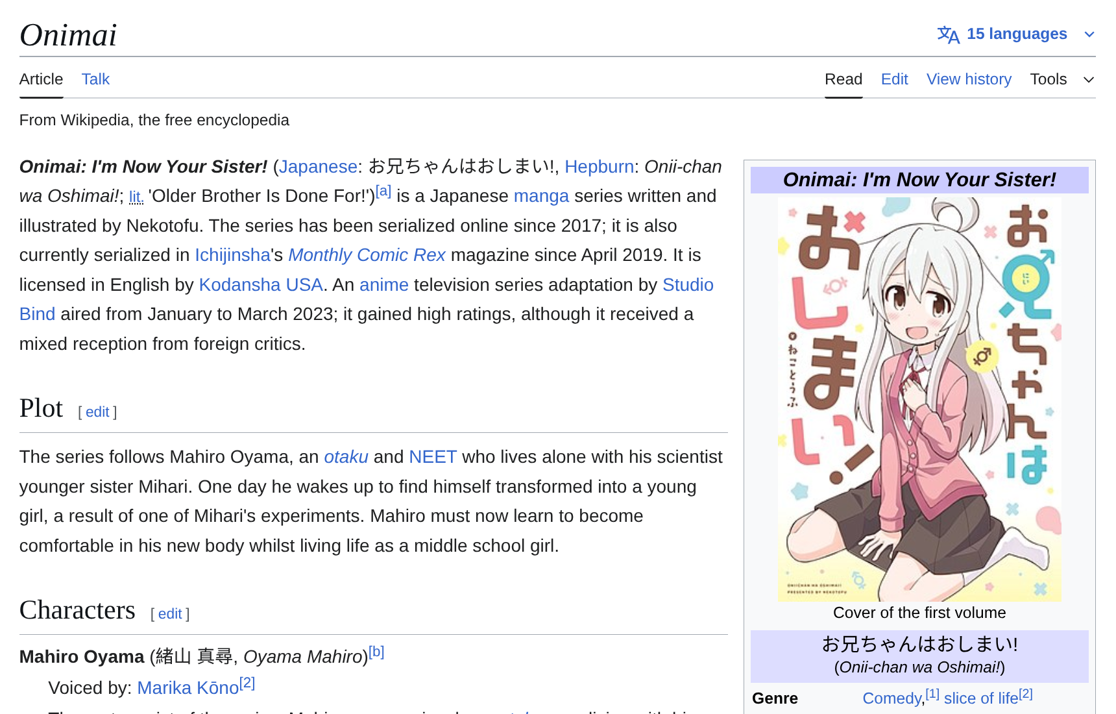
Task: Go to the otaku article
Action: pyautogui.click(x=346, y=457)
